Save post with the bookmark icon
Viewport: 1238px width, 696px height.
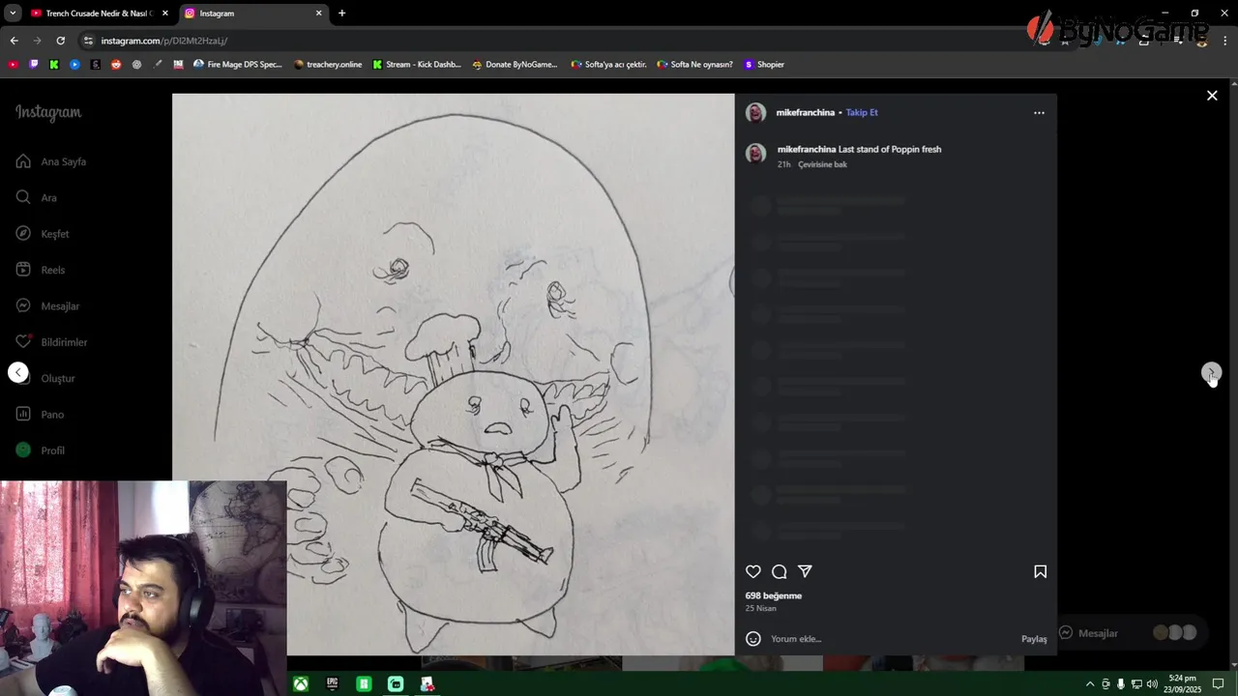(1040, 571)
